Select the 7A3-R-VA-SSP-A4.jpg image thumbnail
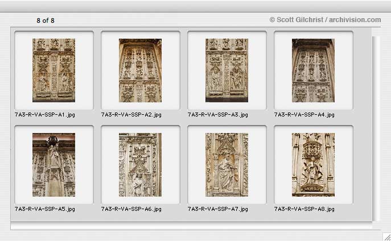This screenshot has width=391, height=241. (x=313, y=70)
